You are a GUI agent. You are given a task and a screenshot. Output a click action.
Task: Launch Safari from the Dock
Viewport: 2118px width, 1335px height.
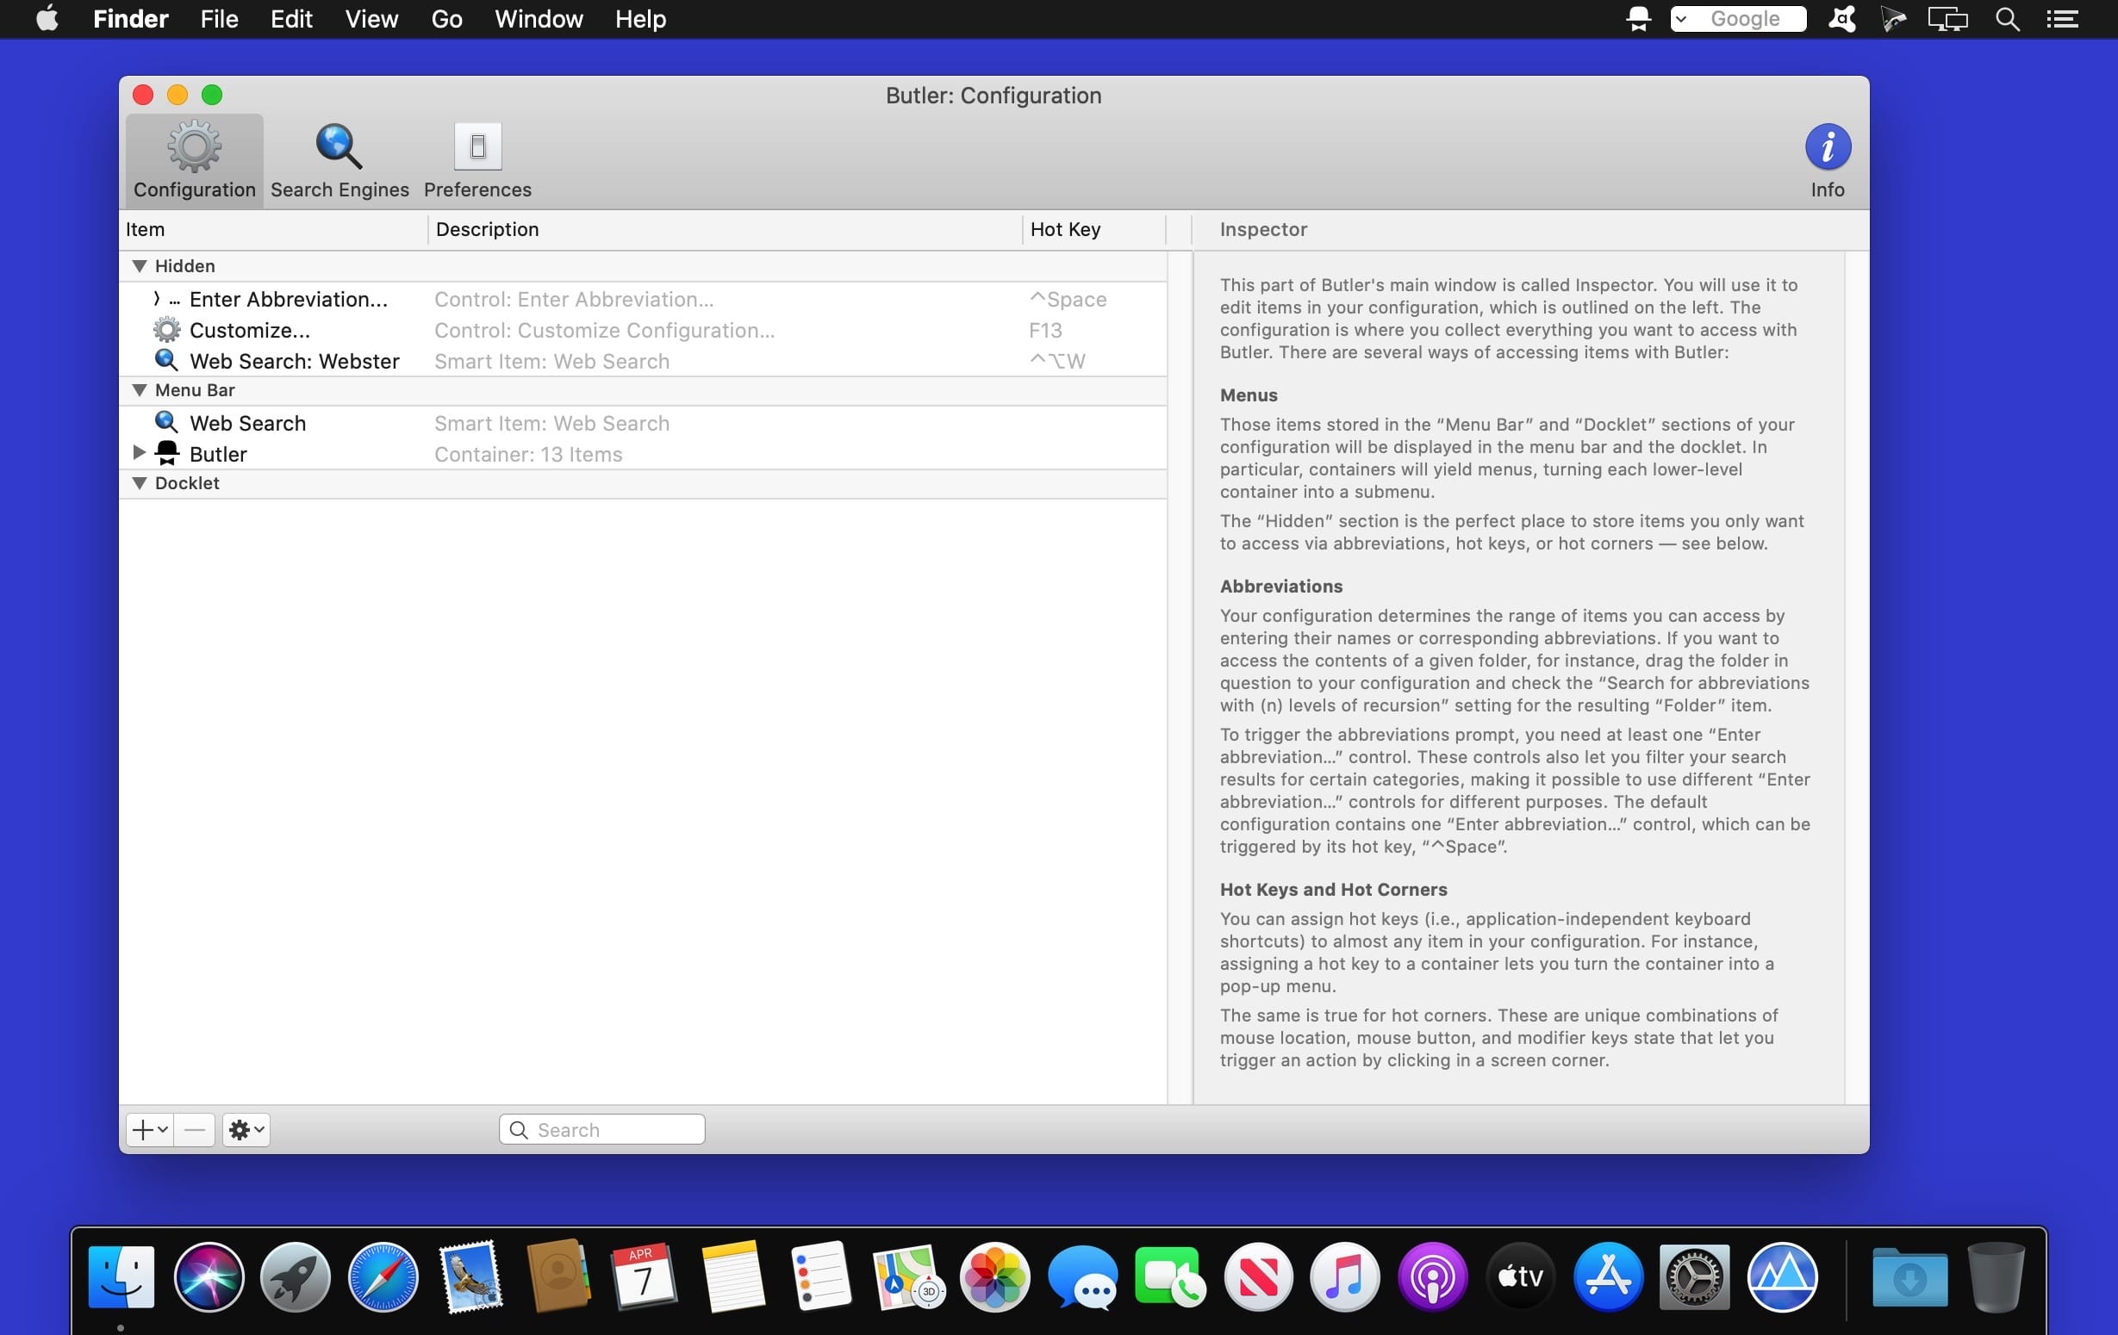(383, 1276)
